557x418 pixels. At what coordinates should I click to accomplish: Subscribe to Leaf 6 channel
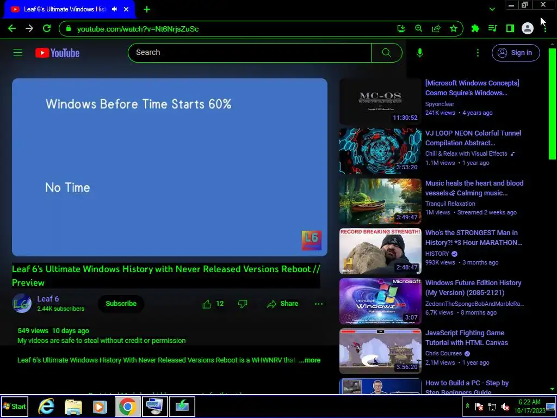click(x=121, y=304)
